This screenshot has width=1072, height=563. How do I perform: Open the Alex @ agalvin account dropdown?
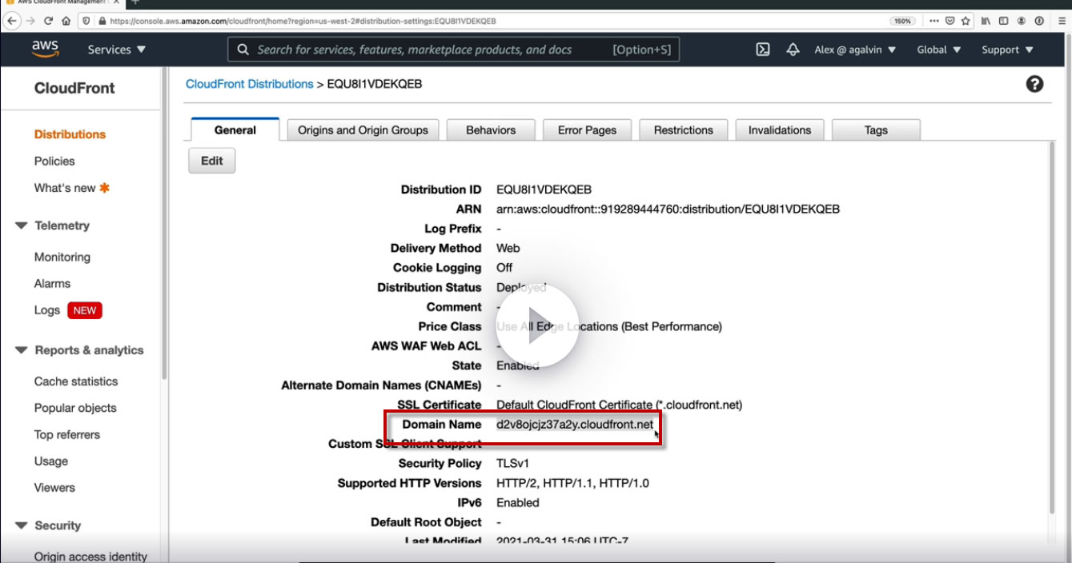(855, 50)
